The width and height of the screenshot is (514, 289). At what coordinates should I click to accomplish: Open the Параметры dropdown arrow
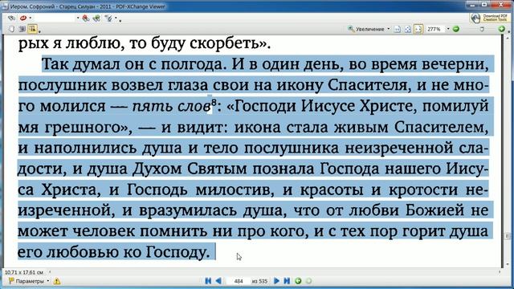(x=48, y=281)
